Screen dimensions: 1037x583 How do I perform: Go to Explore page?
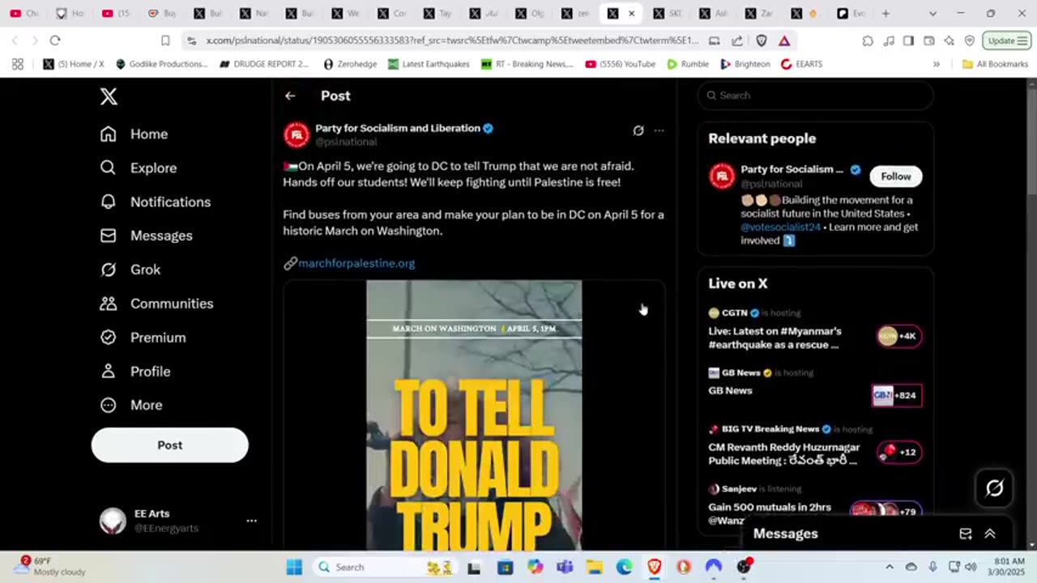click(x=138, y=168)
